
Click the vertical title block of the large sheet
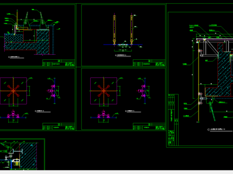click(x=173, y=120)
